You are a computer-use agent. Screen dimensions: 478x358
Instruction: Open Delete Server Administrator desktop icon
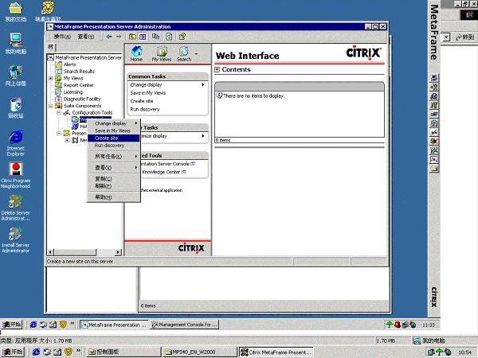pyautogui.click(x=16, y=208)
